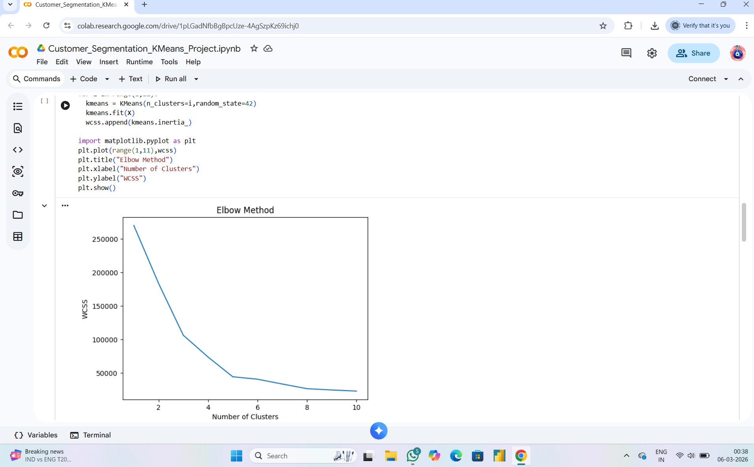Click the Gemini sparkle floating button
Viewport: 754px width, 467px height.
[x=379, y=431]
